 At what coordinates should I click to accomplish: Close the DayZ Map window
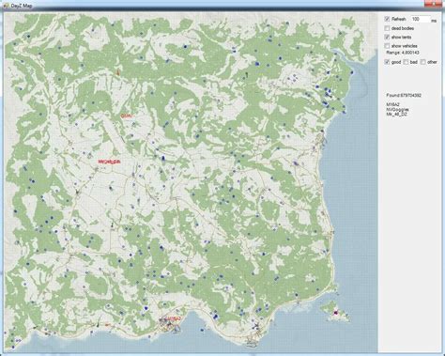click(x=435, y=3)
